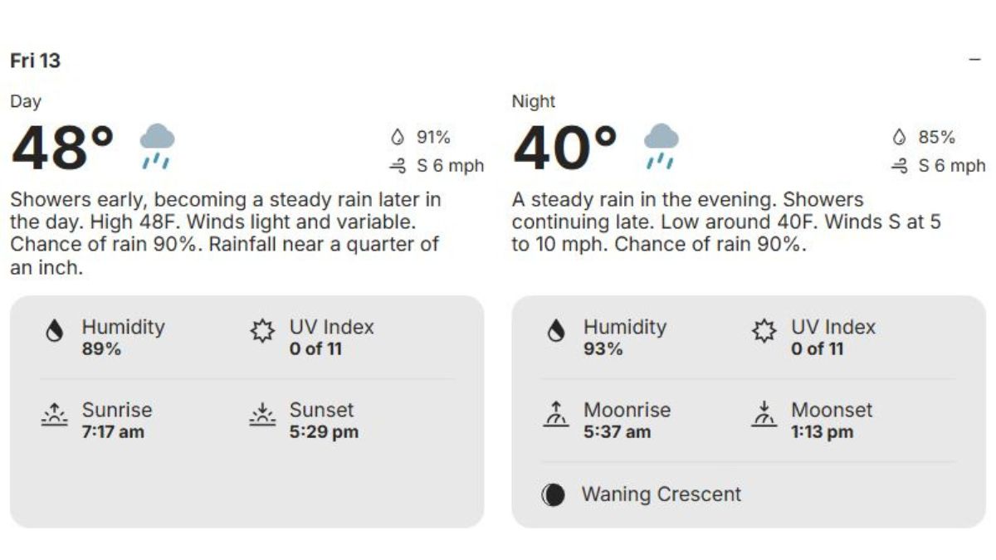
Task: Click the 48° daytime high temperature
Action: (x=63, y=148)
